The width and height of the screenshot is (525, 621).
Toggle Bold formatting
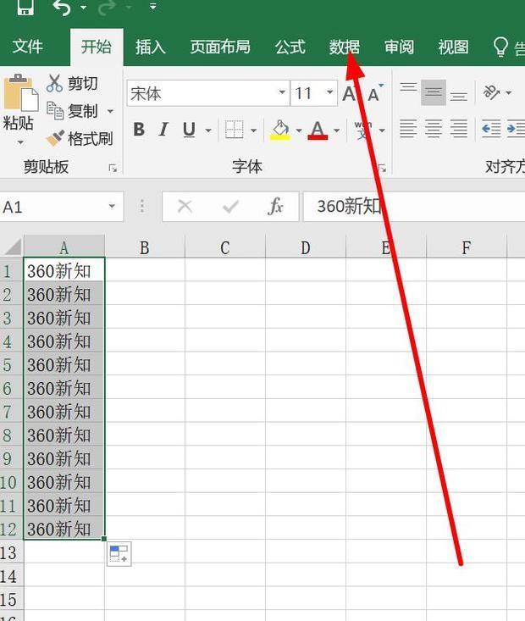[x=139, y=130]
